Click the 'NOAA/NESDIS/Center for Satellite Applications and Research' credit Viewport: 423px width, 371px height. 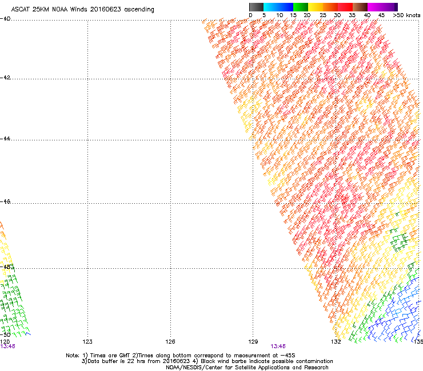click(x=247, y=368)
